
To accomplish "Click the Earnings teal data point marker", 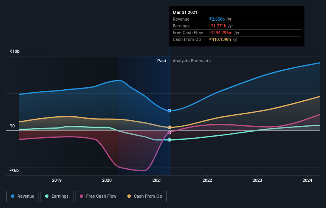I will click(x=169, y=140).
